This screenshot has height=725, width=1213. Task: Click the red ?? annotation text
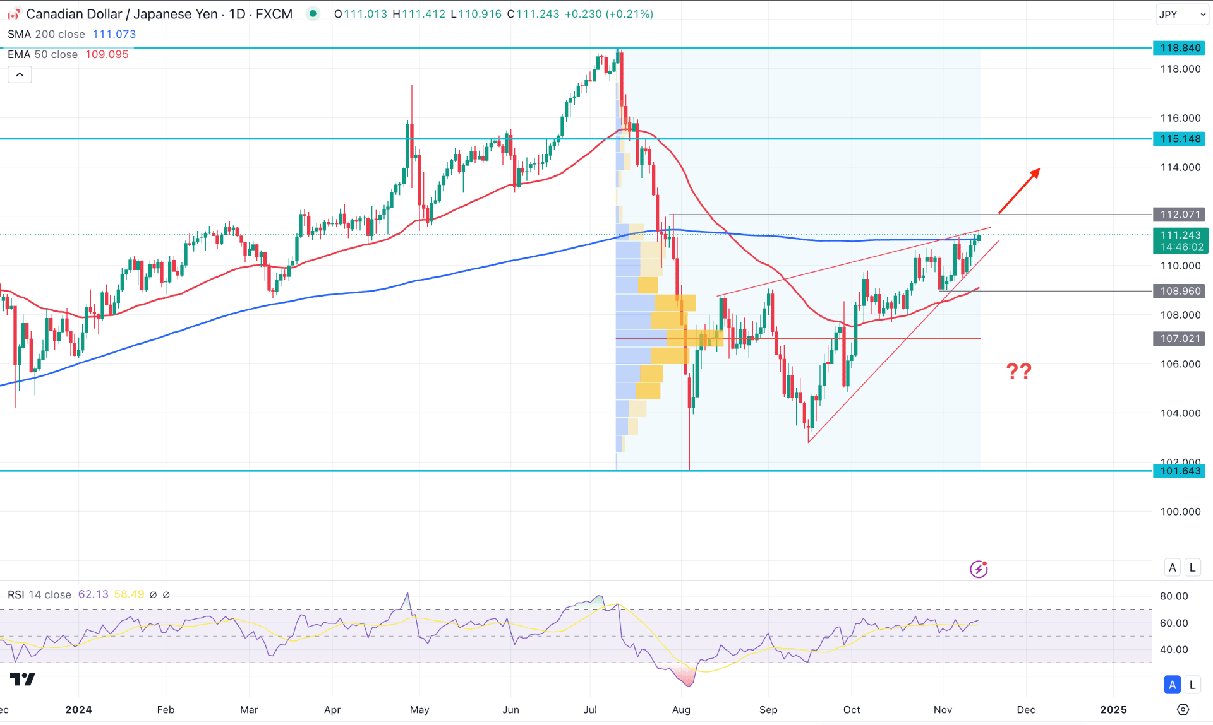[1018, 371]
